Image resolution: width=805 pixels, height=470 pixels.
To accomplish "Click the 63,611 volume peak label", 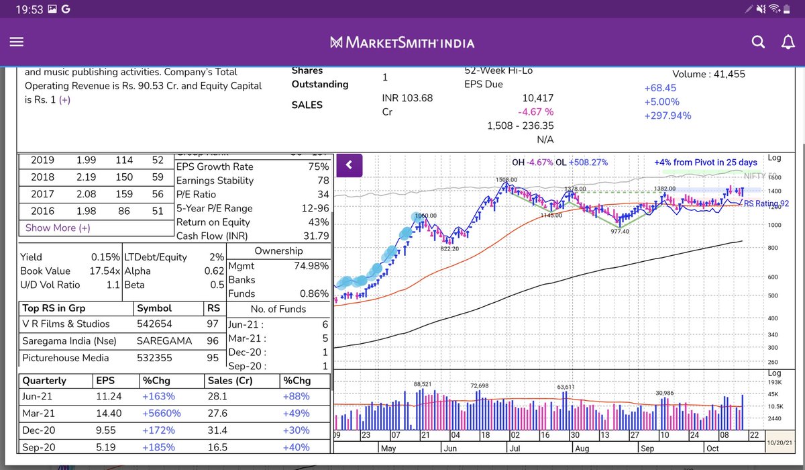I will tap(566, 387).
